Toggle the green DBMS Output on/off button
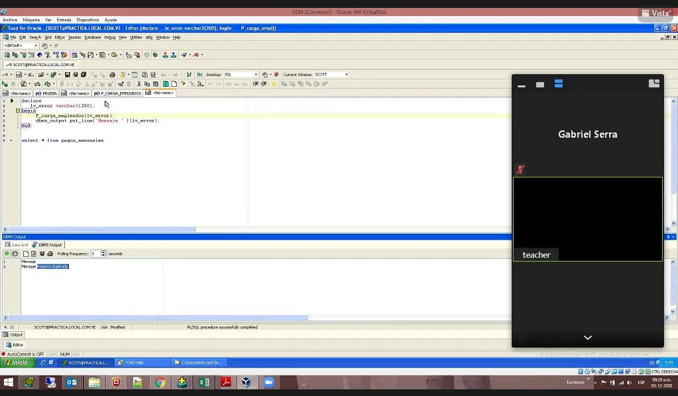This screenshot has height=396, width=678. [x=7, y=254]
